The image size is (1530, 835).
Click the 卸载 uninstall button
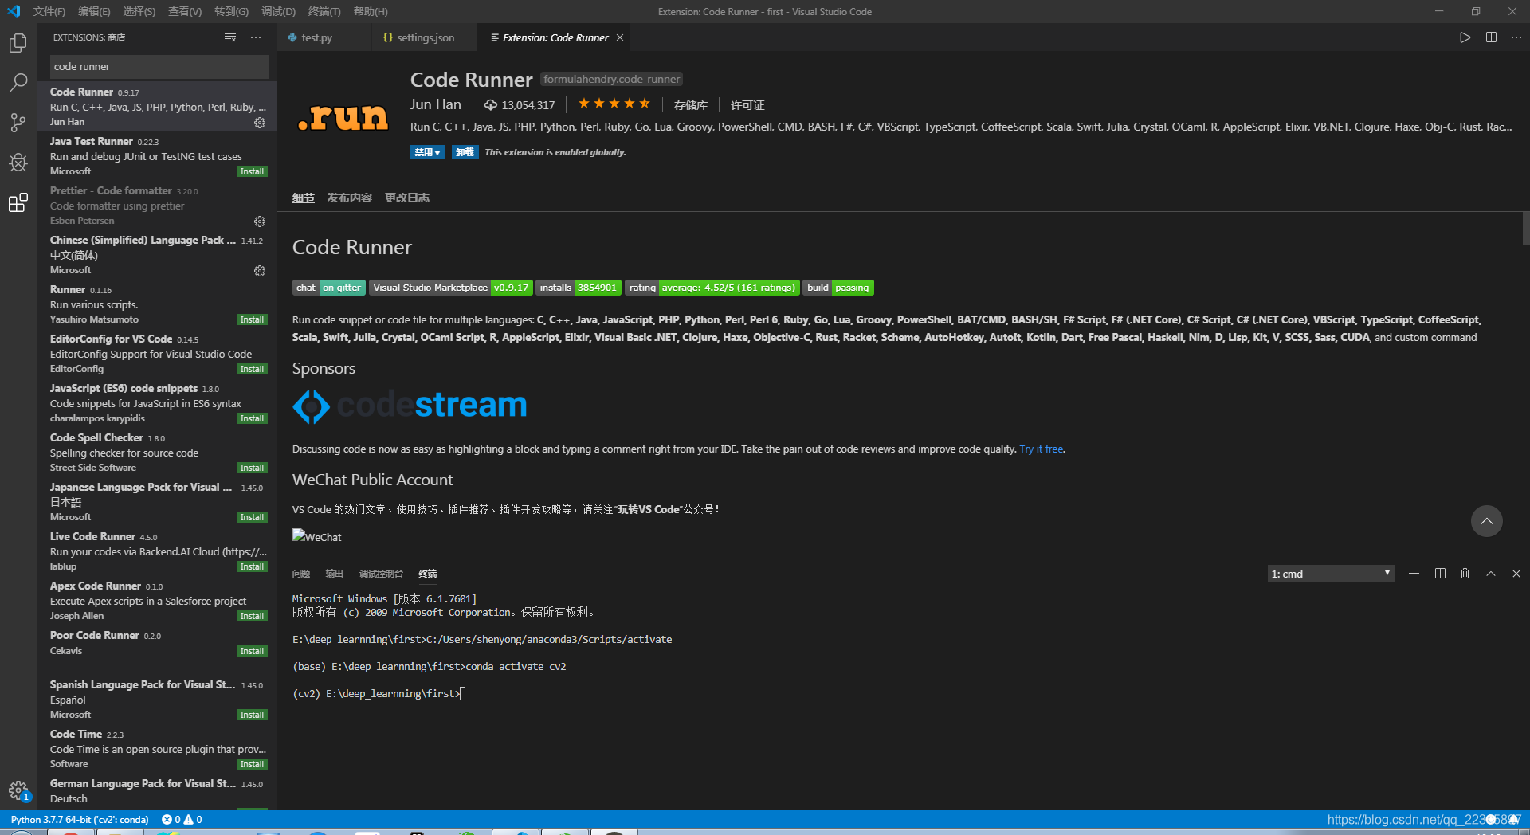point(465,152)
